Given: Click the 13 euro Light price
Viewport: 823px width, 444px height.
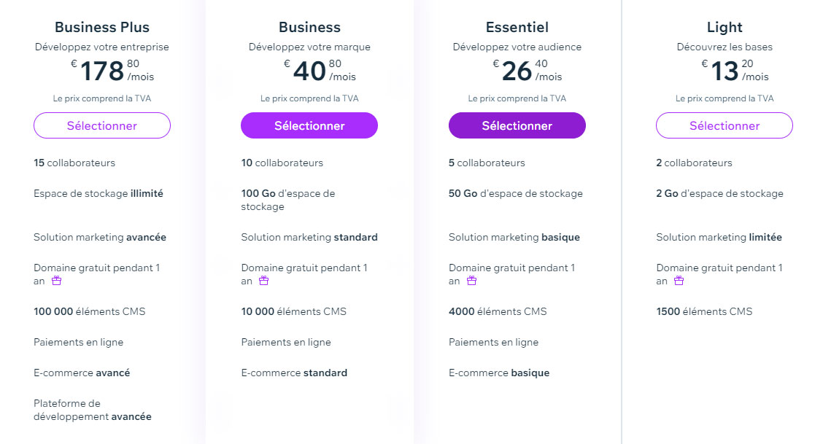Looking at the screenshot, I should coord(735,71).
